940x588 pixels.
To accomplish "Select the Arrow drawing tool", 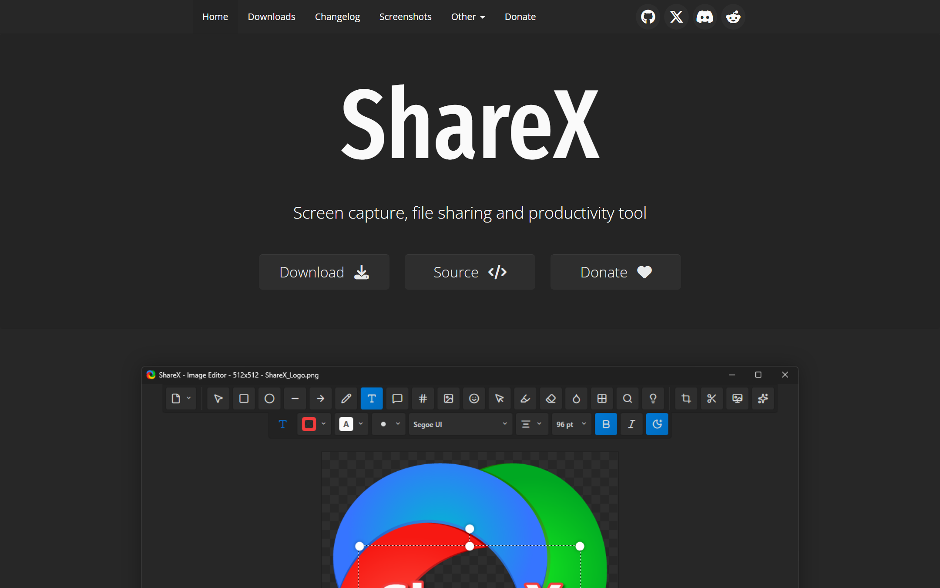I will [x=321, y=399].
